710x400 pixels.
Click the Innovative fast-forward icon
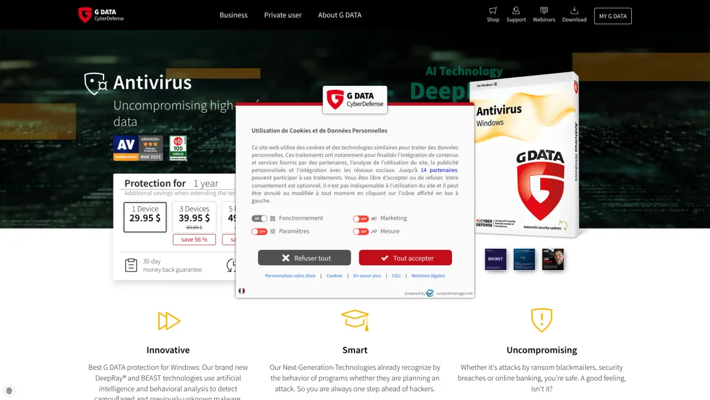tap(169, 321)
